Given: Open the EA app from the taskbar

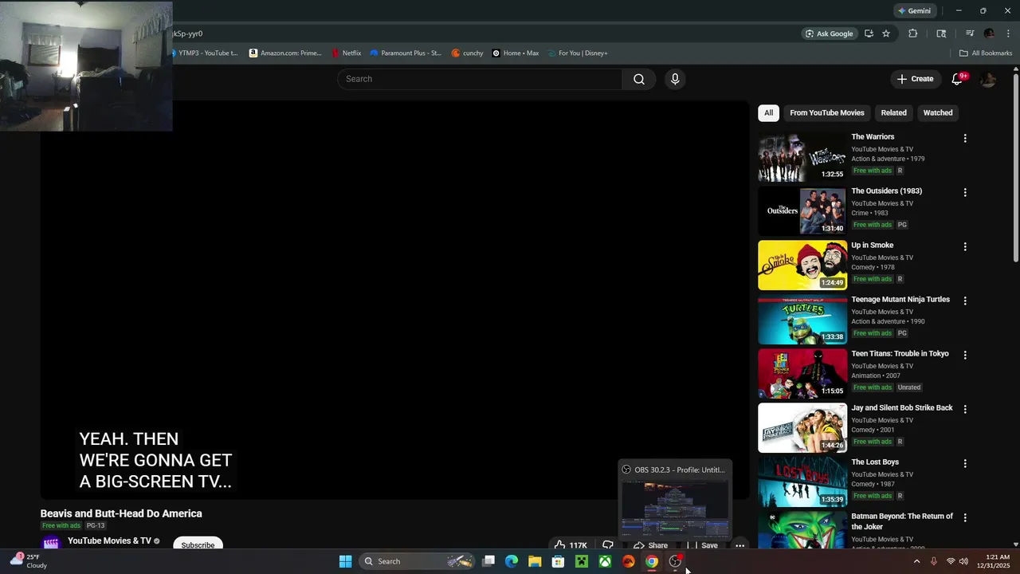Looking at the screenshot, I should pos(628,561).
